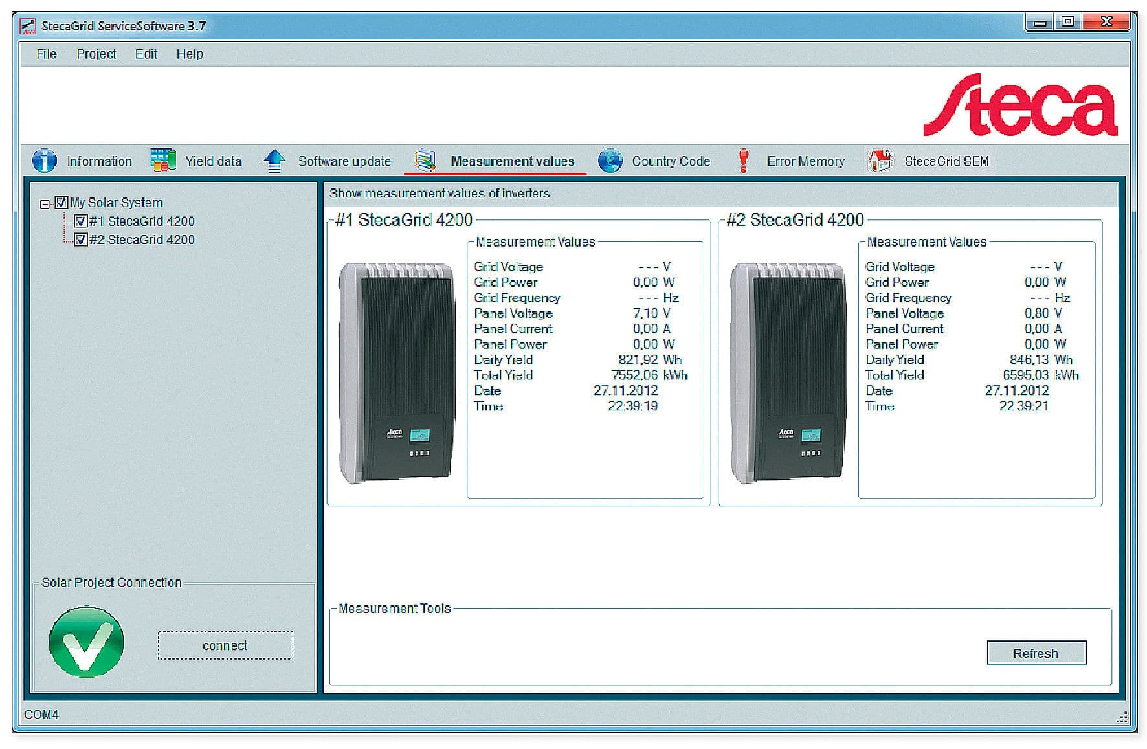The width and height of the screenshot is (1147, 749).
Task: Collapse the My Solar System tree node
Action: (45, 204)
